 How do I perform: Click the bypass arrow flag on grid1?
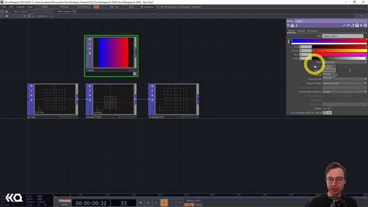pyautogui.click(x=32, y=95)
